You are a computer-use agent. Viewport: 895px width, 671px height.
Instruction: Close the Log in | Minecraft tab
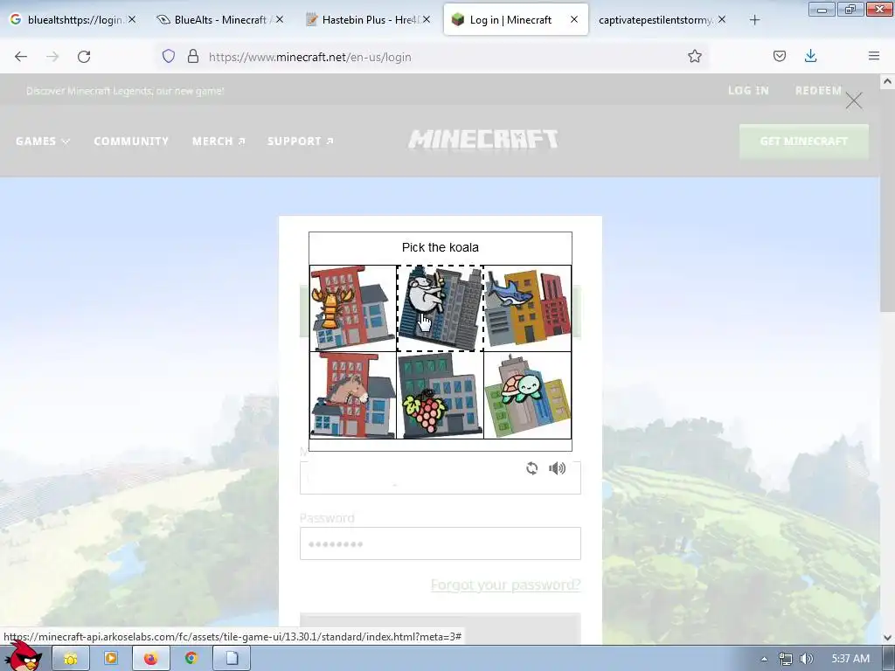pyautogui.click(x=573, y=19)
